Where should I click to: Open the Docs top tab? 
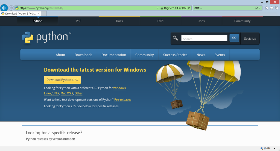click(119, 21)
